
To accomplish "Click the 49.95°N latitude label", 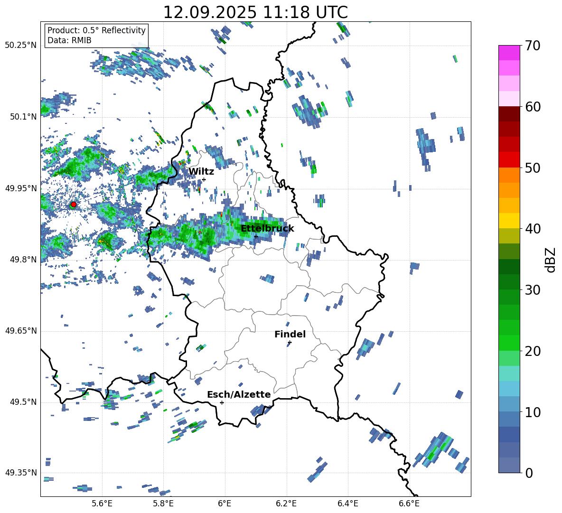I will point(21,188).
